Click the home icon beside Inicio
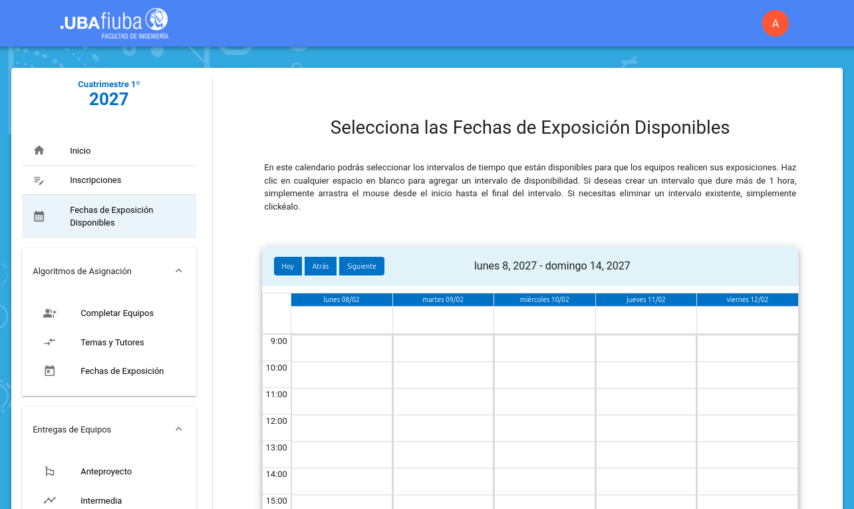The height and width of the screenshot is (509, 854). coord(39,150)
